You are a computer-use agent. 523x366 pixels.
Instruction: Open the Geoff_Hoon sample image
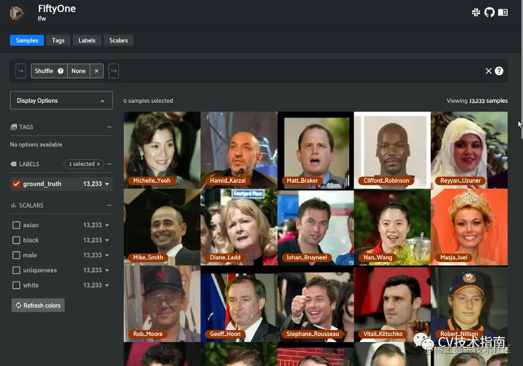tap(239, 304)
